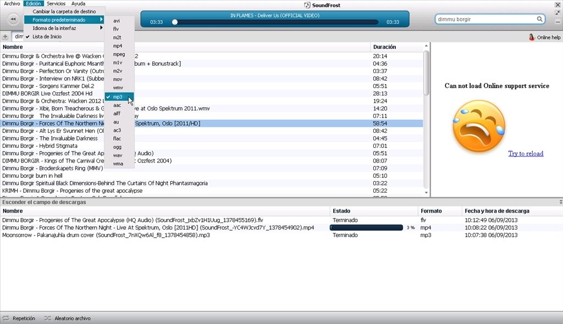Select Cambiar la carpeta de destino
563x324 pixels.
(x=64, y=12)
